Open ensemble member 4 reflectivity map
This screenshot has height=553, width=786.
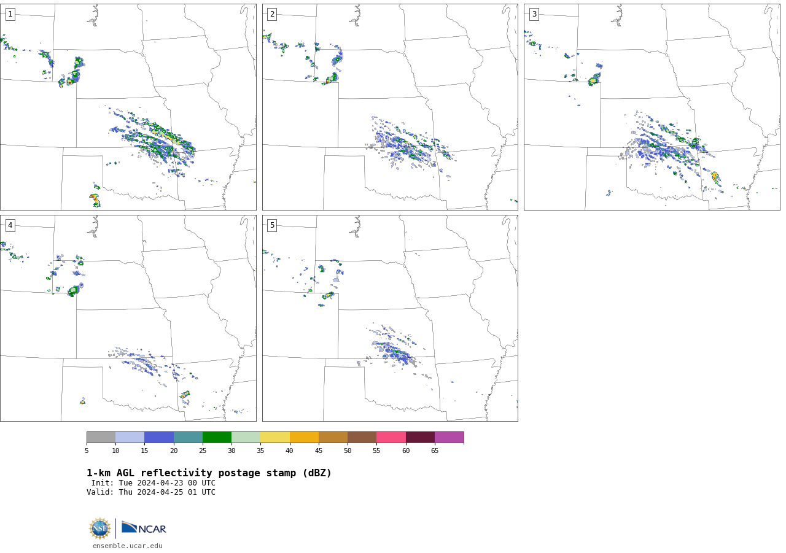128,318
